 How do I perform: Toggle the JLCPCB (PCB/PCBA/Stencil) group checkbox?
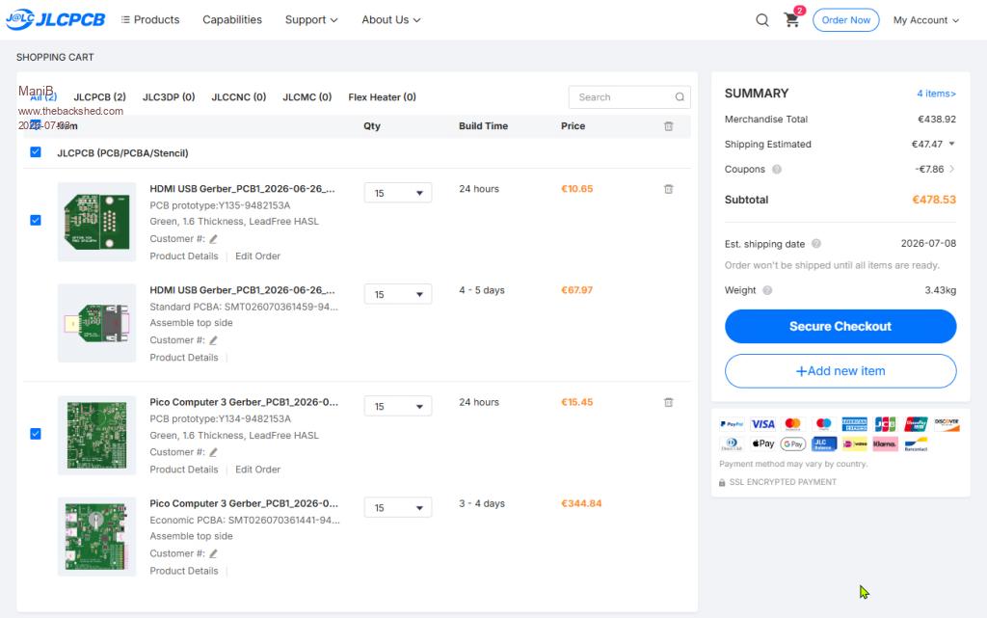coord(36,152)
